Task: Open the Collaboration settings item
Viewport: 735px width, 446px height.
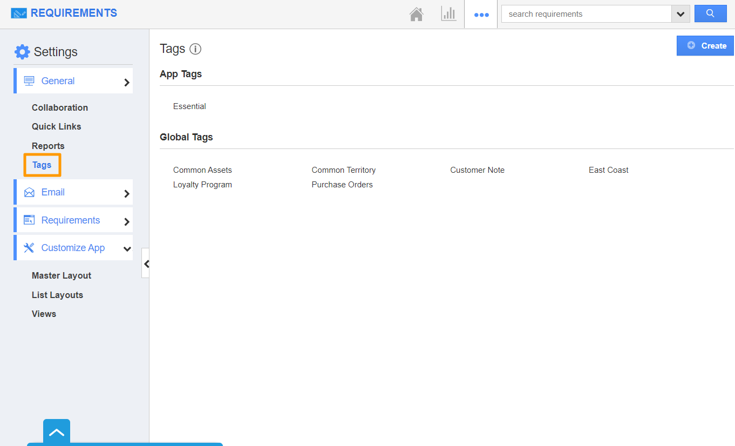Action: 60,107
